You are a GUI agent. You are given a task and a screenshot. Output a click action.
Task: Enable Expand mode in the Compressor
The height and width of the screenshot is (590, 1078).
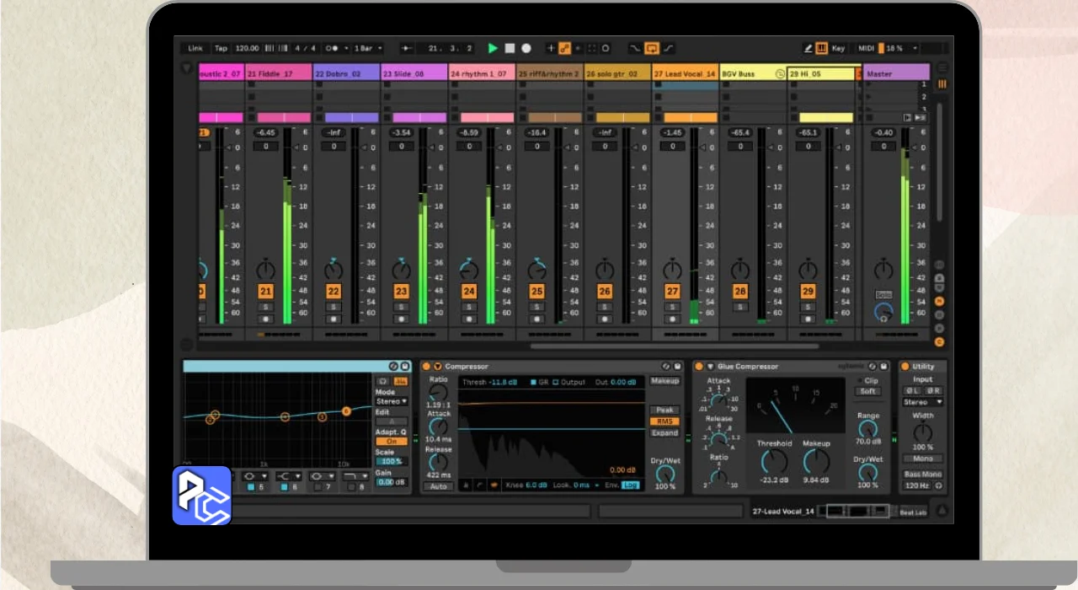(x=664, y=433)
